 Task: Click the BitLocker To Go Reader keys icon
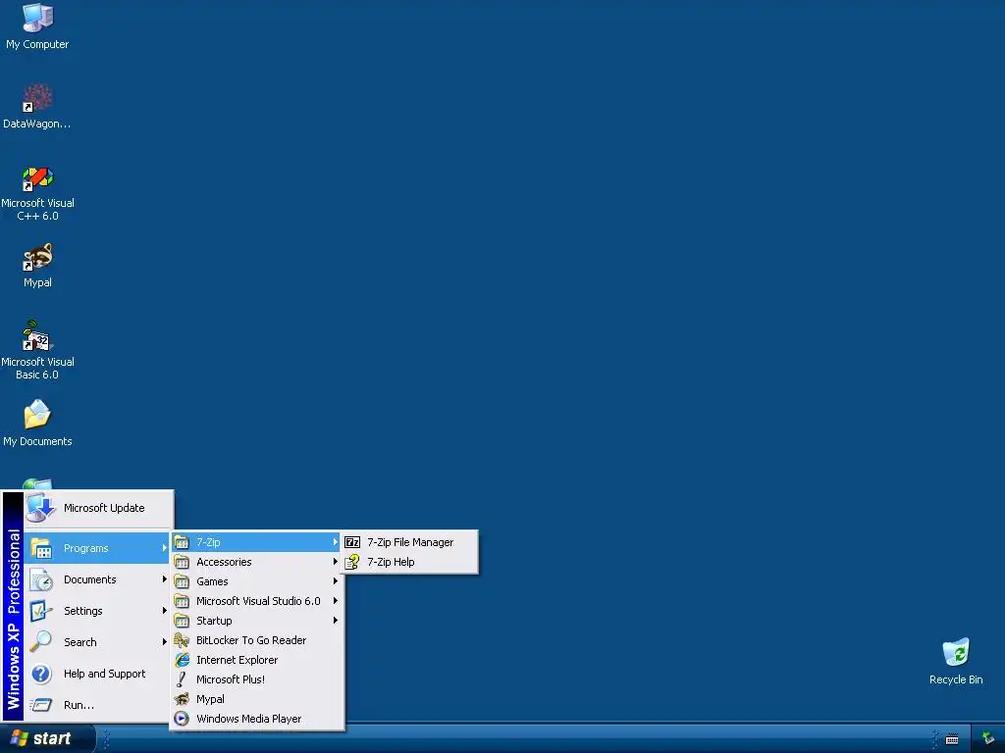(182, 639)
